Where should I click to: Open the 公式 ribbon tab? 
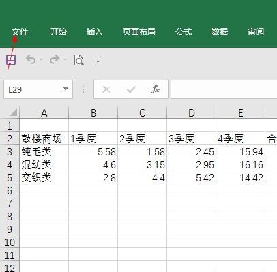(x=184, y=32)
